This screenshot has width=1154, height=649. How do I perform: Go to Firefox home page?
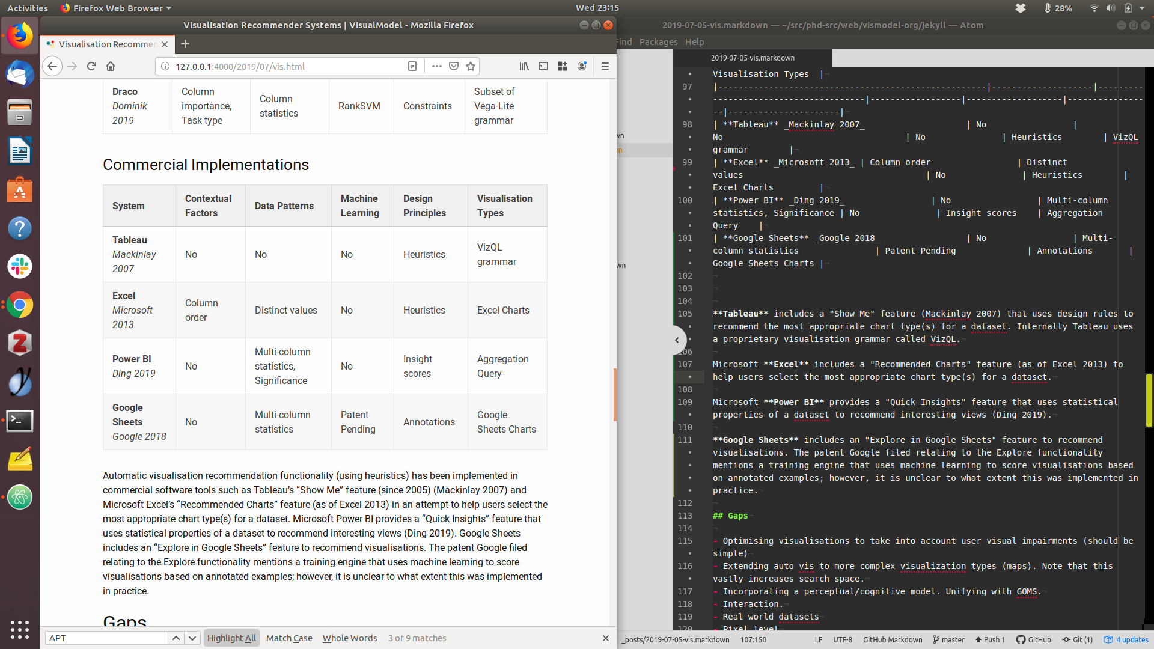click(111, 66)
